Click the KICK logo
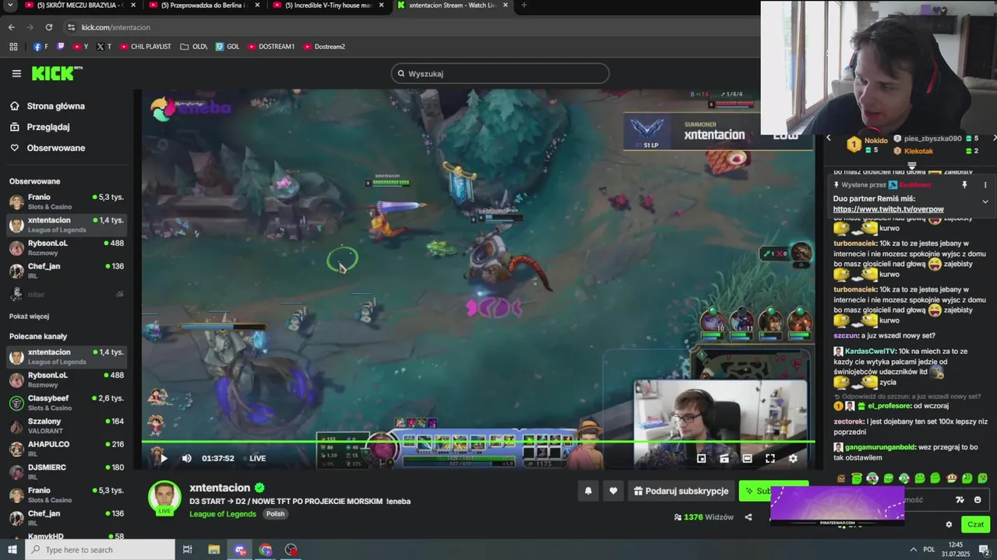The height and width of the screenshot is (560, 997). pyautogui.click(x=56, y=73)
